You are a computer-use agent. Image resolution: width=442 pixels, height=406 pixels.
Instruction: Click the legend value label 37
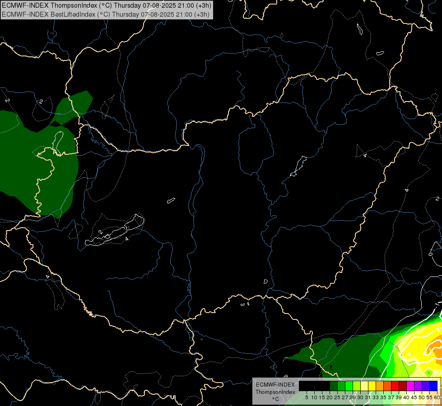click(x=391, y=397)
